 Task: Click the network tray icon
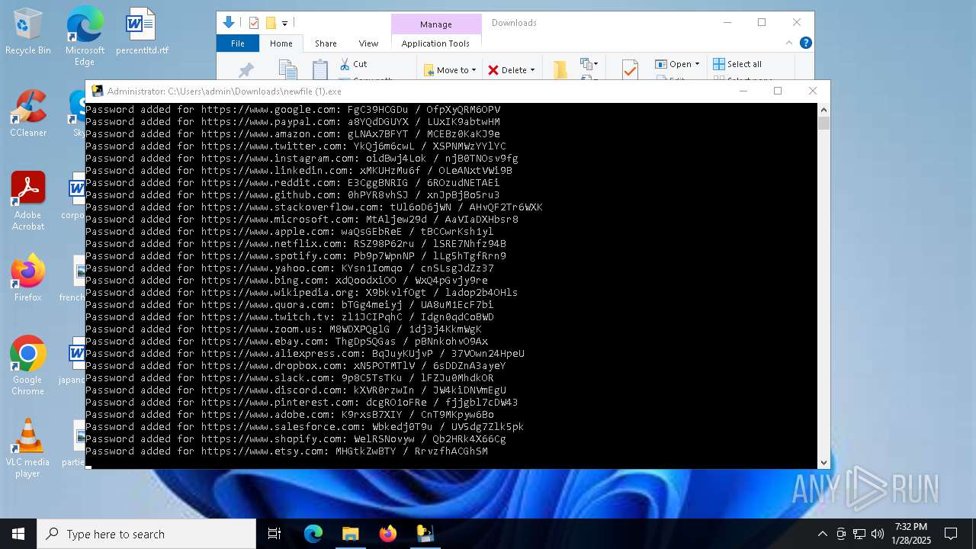(859, 534)
